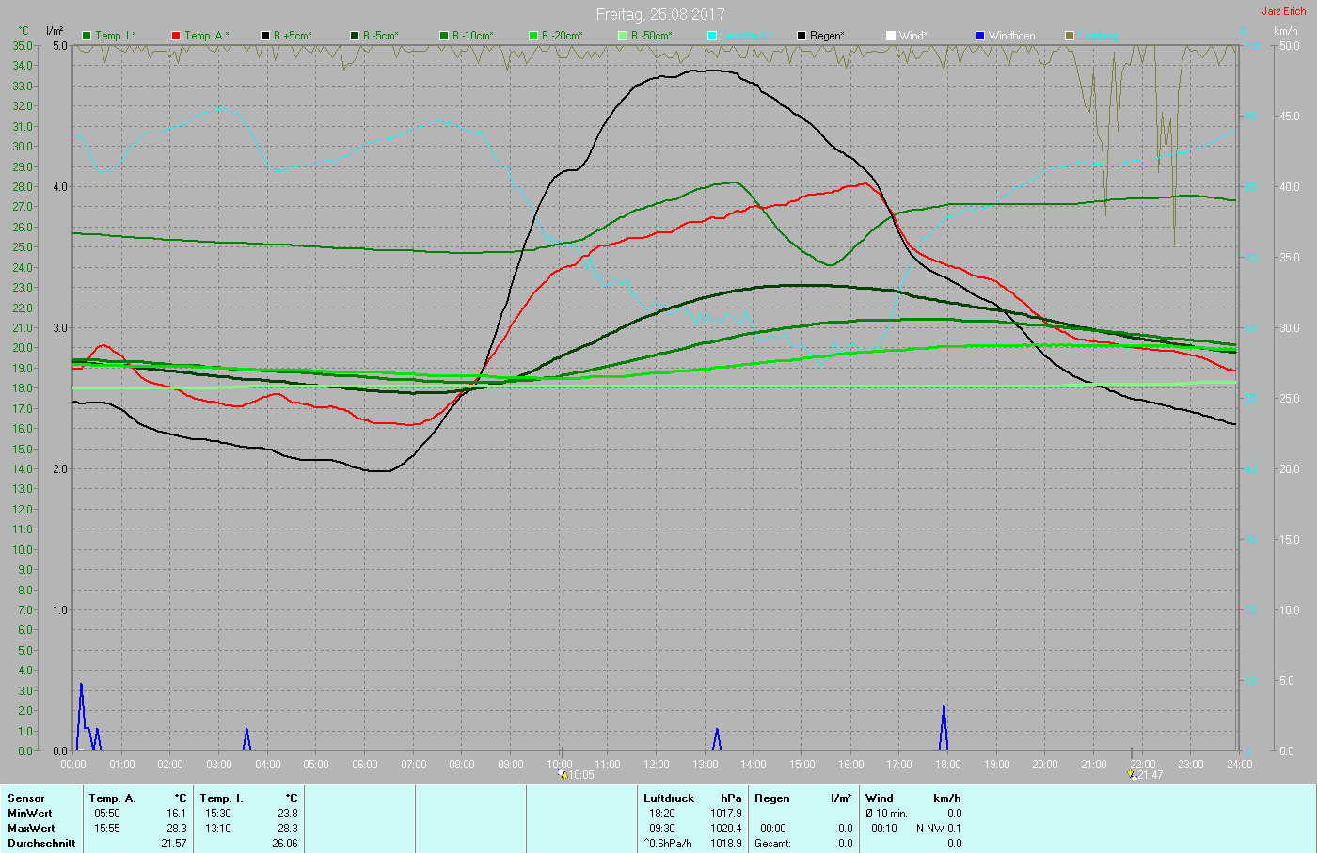The width and height of the screenshot is (1317, 853).
Task: Click the Temp. I. average value '26.06'
Action: tap(284, 844)
